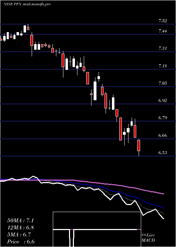Select the 6.79 price level label
Viewport: 176px width, 247px height.
[163, 118]
